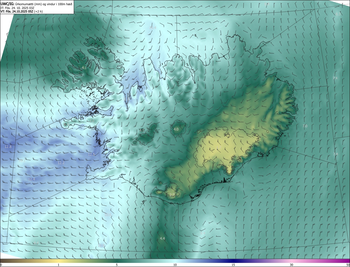Viewport: 350px width, 267px height.
Task: Click the 4.5 value label on the map
Action: coord(142,130)
